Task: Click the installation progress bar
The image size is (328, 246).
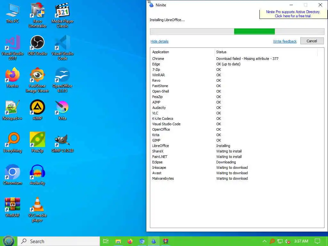Action: pos(237,31)
